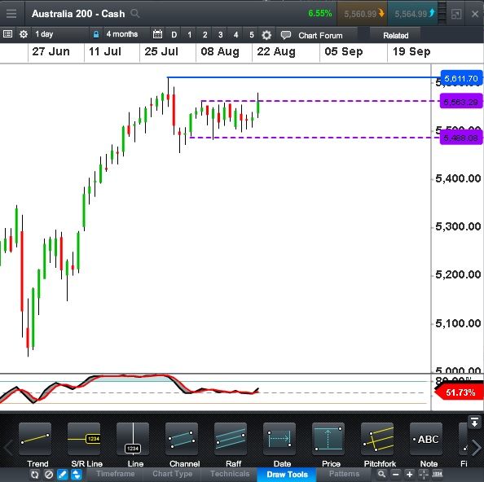Click the 6.55% change value
This screenshot has height=482, width=484.
click(x=319, y=13)
